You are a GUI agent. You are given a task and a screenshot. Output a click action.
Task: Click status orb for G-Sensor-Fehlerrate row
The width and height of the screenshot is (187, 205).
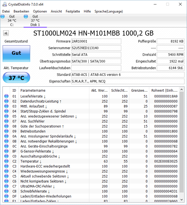6,151
